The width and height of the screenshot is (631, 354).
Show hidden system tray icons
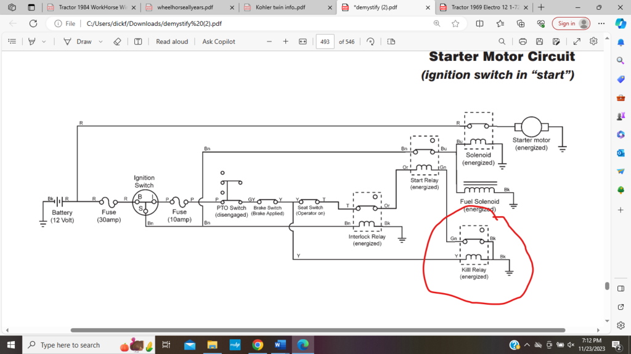point(527,345)
